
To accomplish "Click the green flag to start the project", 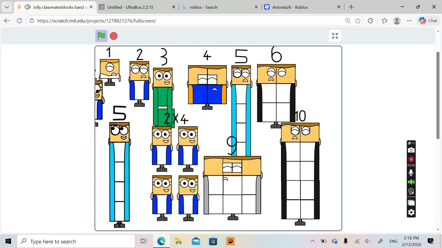I will coord(101,36).
